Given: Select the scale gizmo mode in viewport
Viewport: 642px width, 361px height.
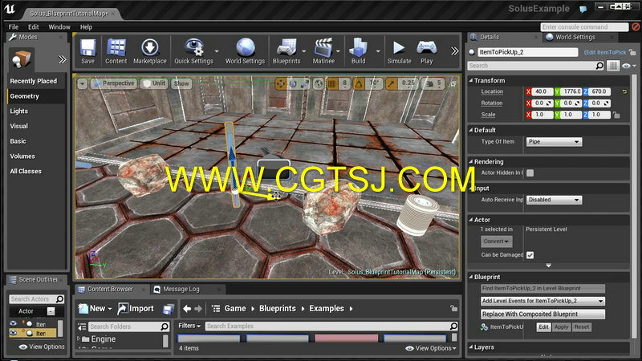Looking at the screenshot, I should coord(305,83).
